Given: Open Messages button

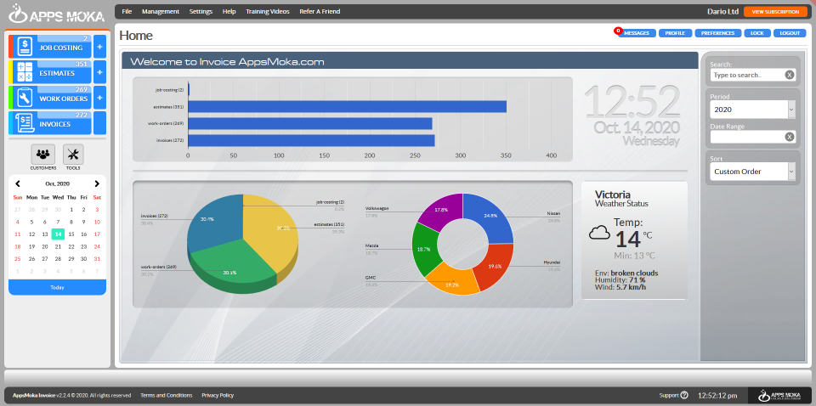Looking at the screenshot, I should point(637,33).
